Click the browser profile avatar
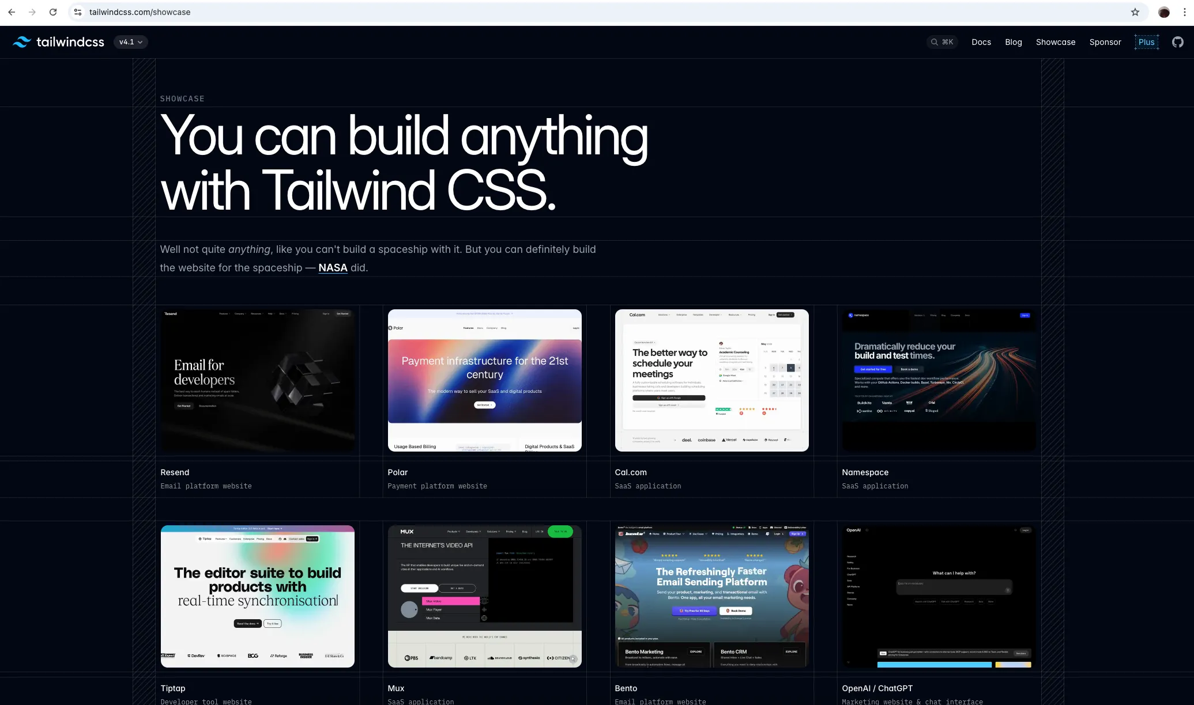 pyautogui.click(x=1163, y=12)
